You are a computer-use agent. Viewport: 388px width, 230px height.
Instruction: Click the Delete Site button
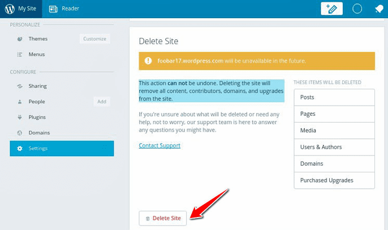pyautogui.click(x=162, y=218)
